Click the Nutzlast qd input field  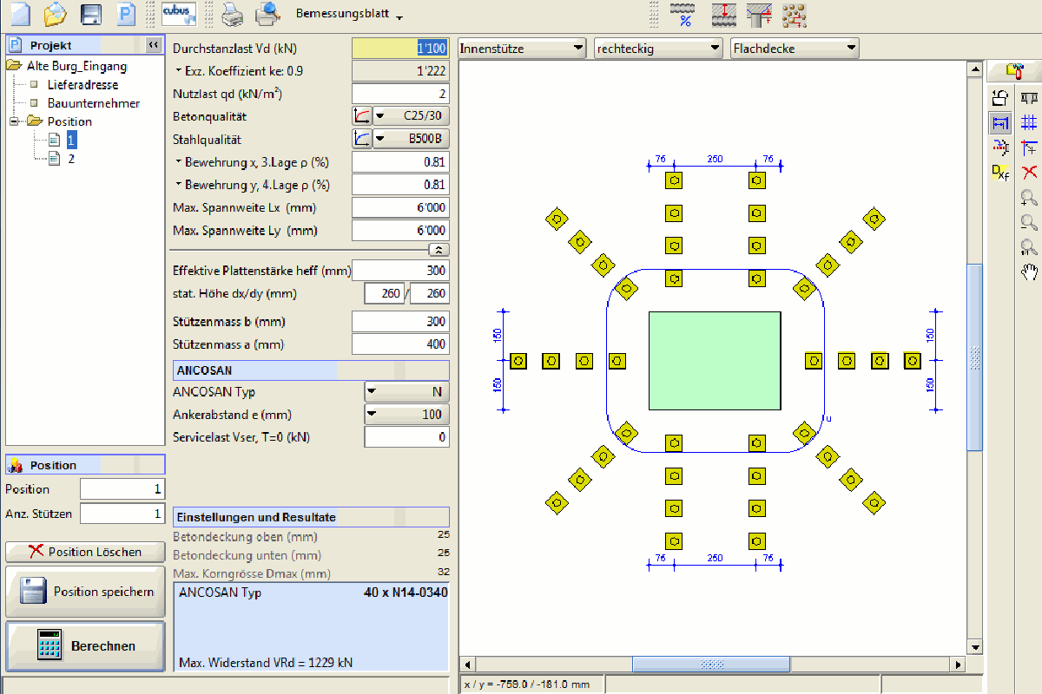coord(399,94)
